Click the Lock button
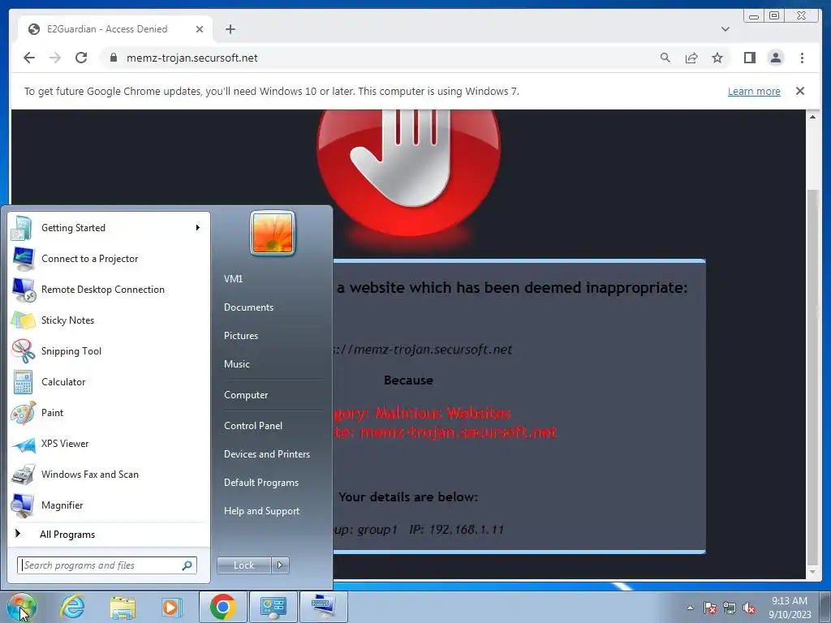The width and height of the screenshot is (831, 623). tap(243, 565)
